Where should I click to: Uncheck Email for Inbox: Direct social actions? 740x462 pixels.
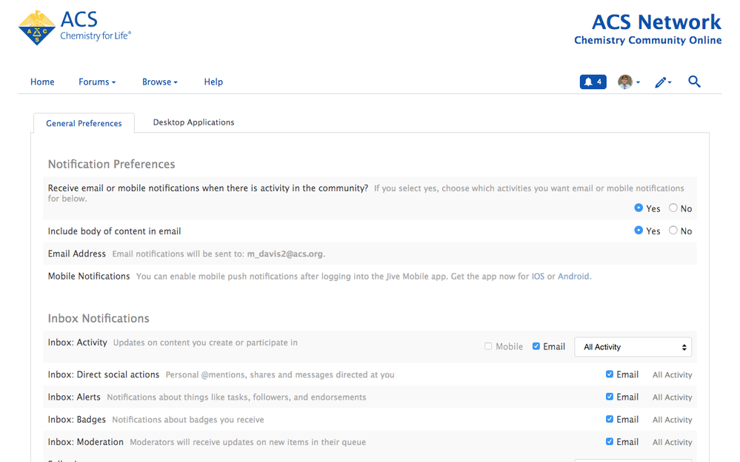pos(610,374)
